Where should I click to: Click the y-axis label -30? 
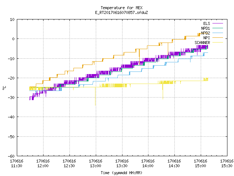[x=11, y=98]
